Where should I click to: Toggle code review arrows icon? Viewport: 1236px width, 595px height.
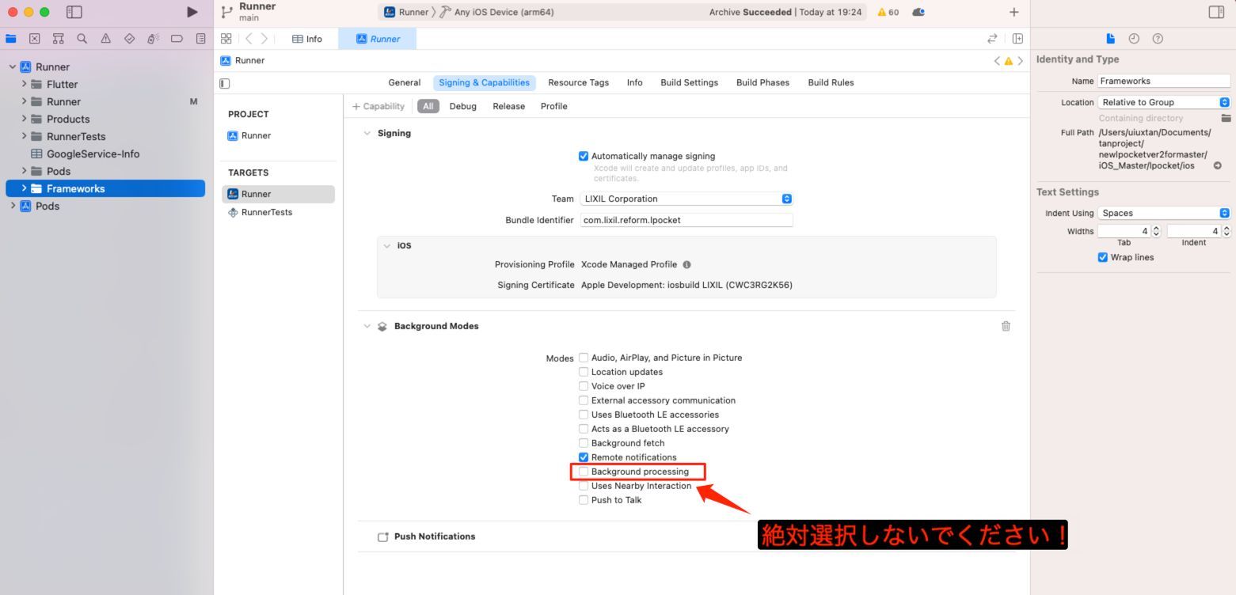992,39
